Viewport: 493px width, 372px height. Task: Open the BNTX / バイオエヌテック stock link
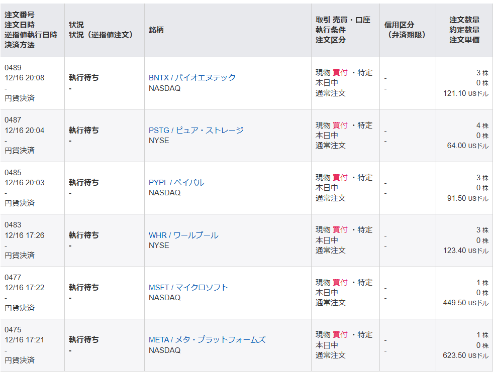192,78
